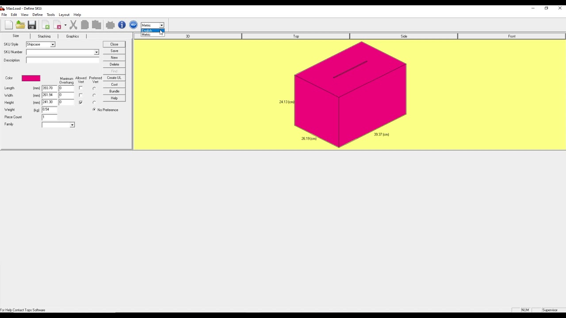
Task: Save using the floppy disk icon
Action: pos(32,25)
